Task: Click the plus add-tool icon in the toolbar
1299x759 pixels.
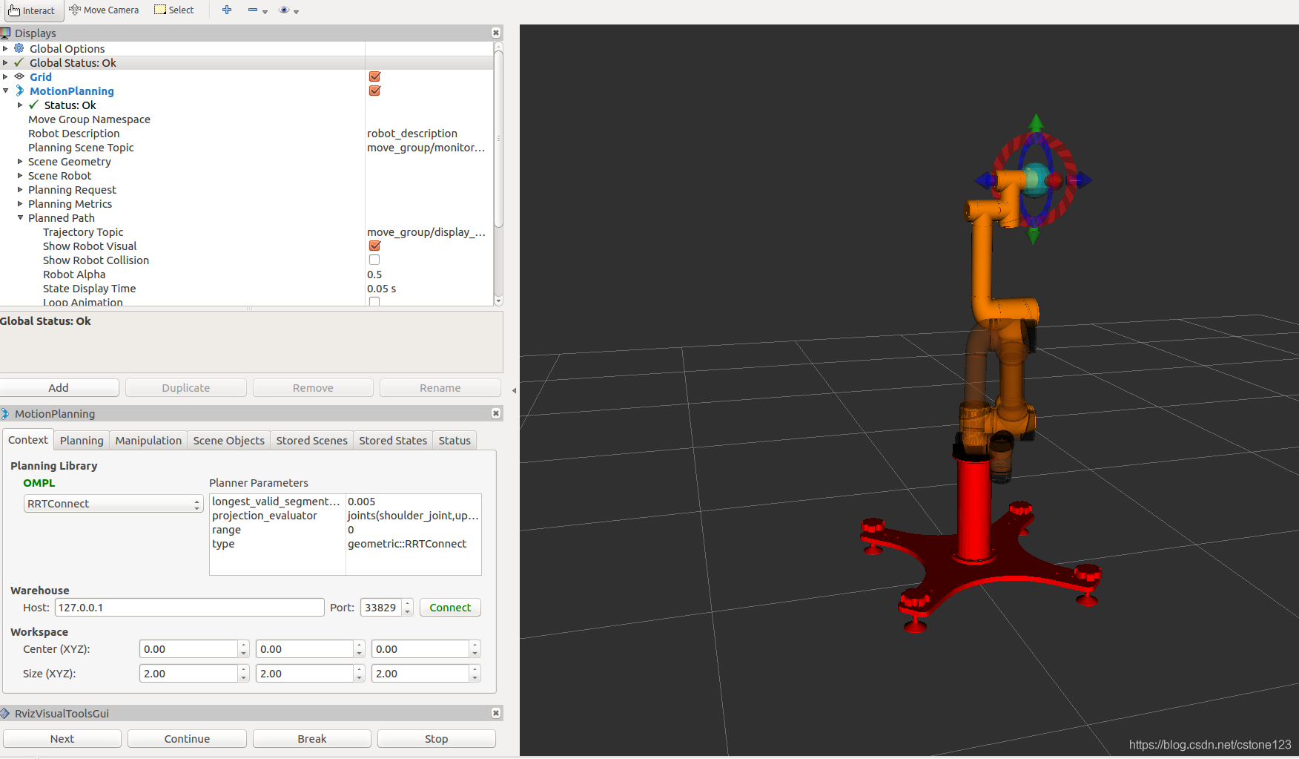Action: (x=227, y=10)
